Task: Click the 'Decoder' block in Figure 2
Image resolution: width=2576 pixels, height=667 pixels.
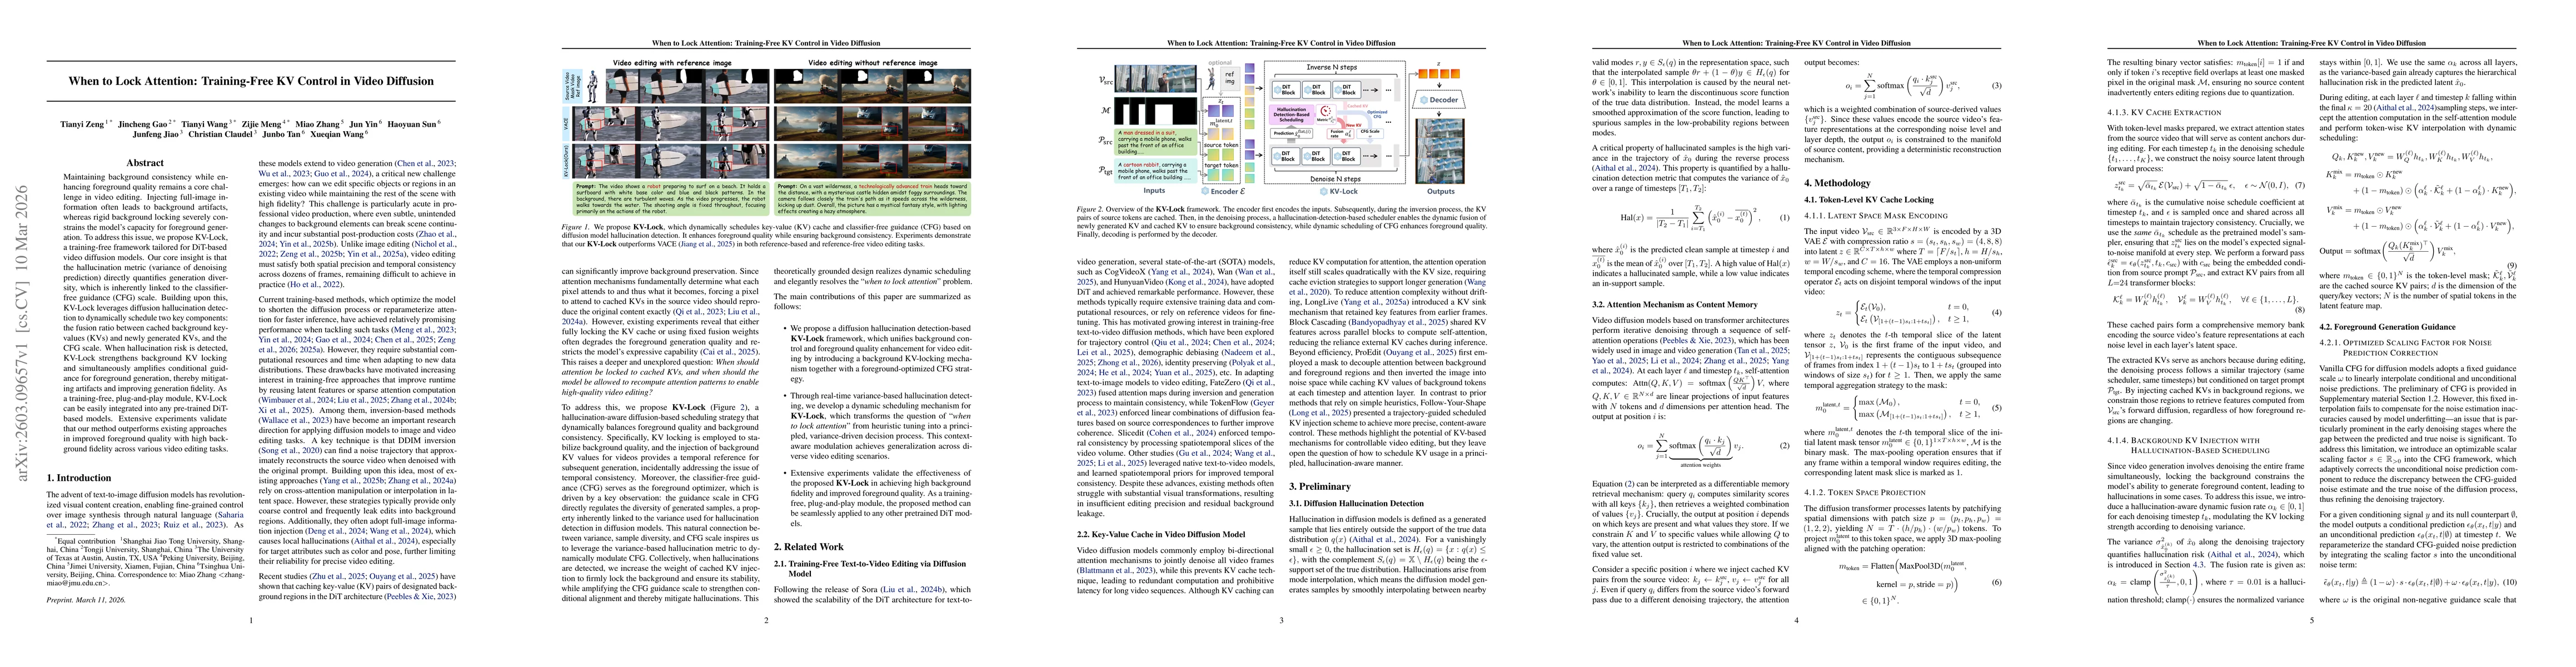Action: (1440, 100)
